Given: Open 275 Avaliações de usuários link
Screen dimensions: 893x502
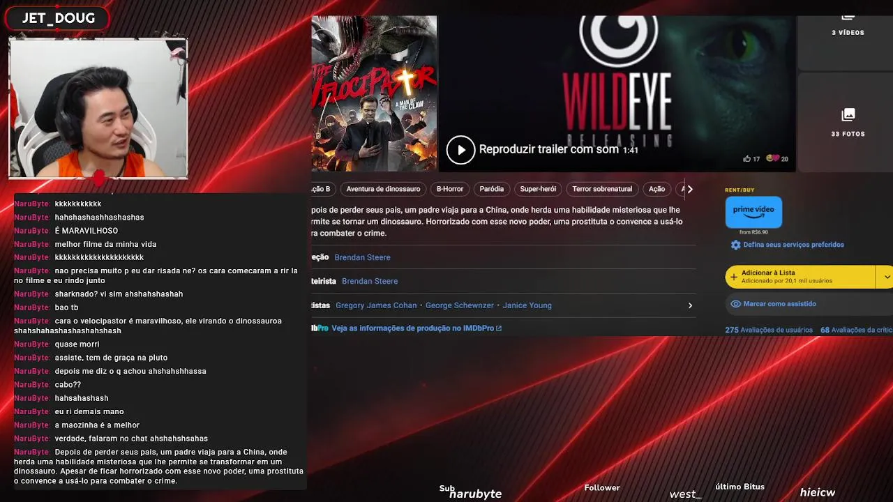Looking at the screenshot, I should tap(768, 330).
